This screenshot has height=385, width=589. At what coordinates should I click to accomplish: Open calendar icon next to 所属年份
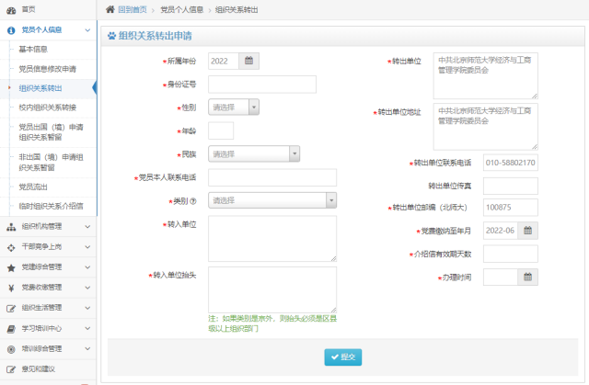(248, 61)
